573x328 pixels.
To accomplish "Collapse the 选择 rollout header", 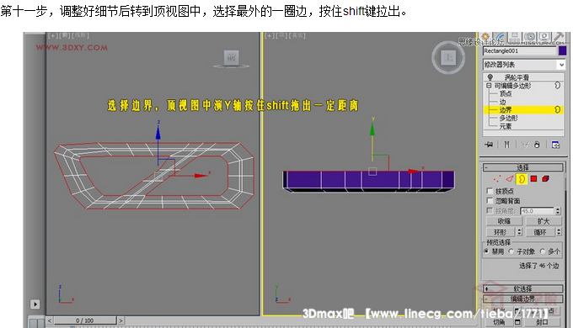I will coord(523,167).
